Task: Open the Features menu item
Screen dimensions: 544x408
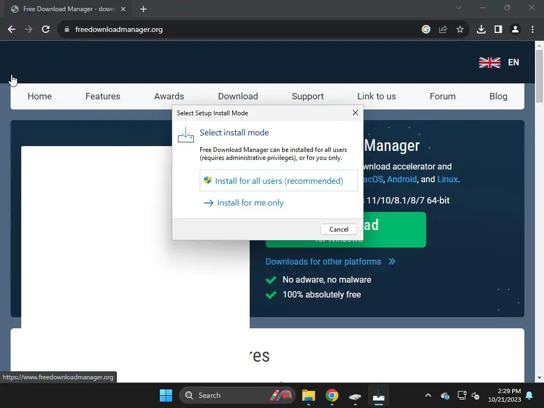Action: 103,97
